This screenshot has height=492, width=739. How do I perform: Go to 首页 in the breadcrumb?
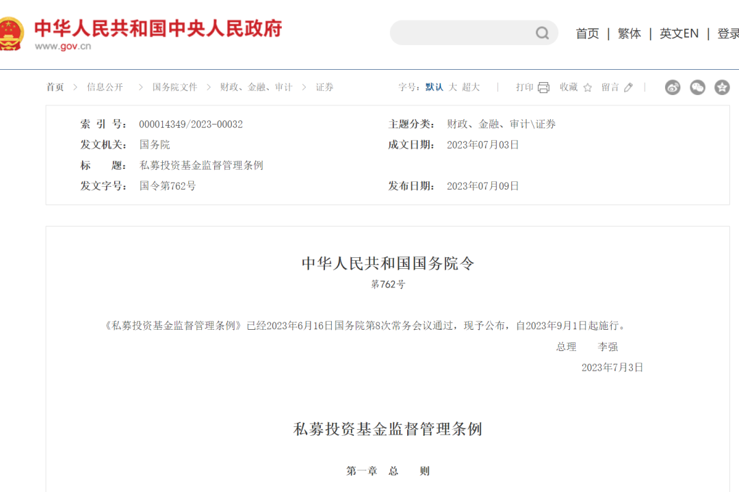[x=55, y=88]
